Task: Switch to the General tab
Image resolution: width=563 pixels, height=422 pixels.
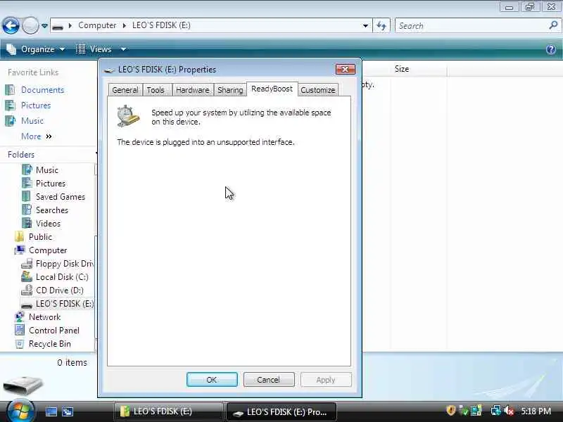Action: pos(125,90)
